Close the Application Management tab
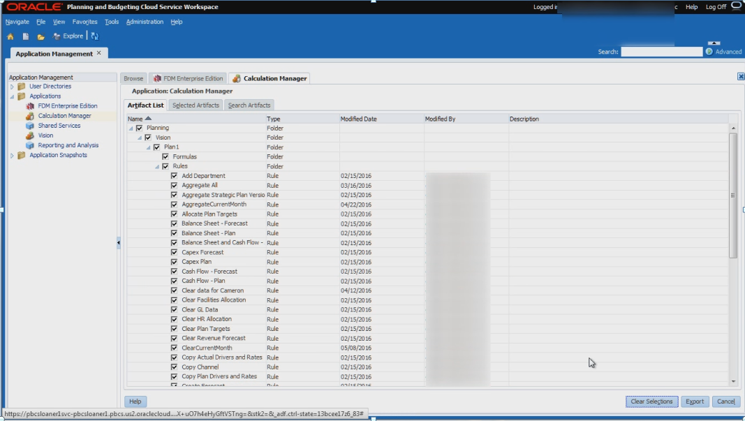This screenshot has height=421, width=745. [x=99, y=53]
